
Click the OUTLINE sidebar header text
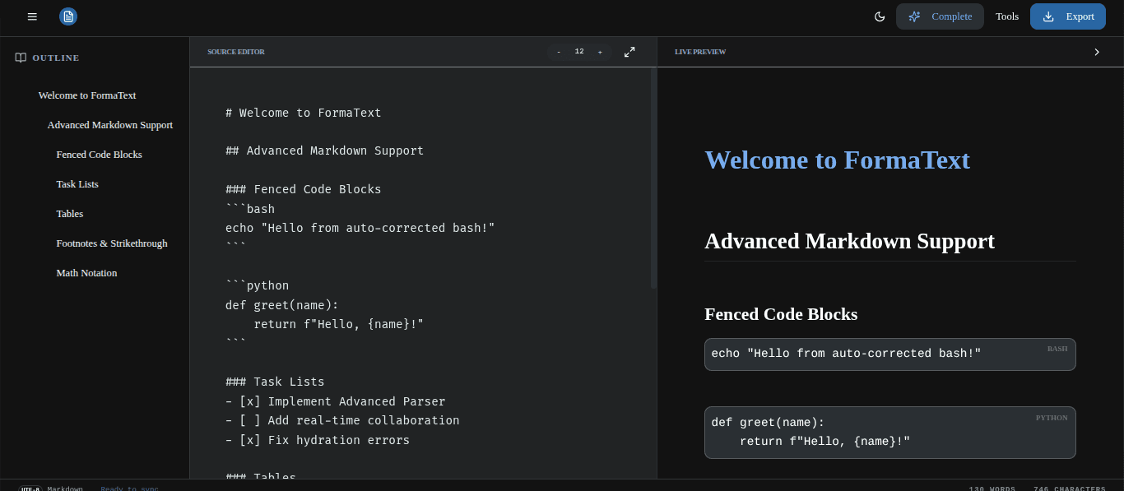pos(56,58)
